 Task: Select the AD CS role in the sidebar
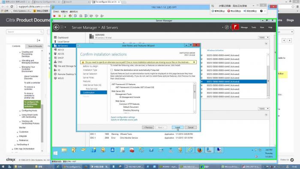click(61, 50)
